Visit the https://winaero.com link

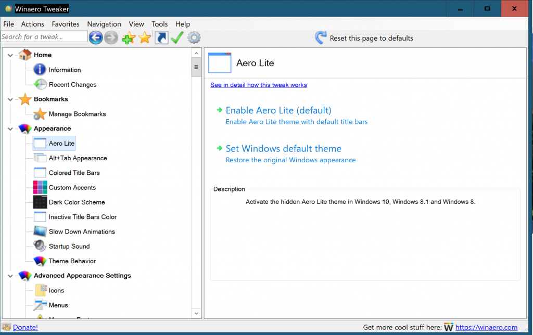pyautogui.click(x=486, y=327)
